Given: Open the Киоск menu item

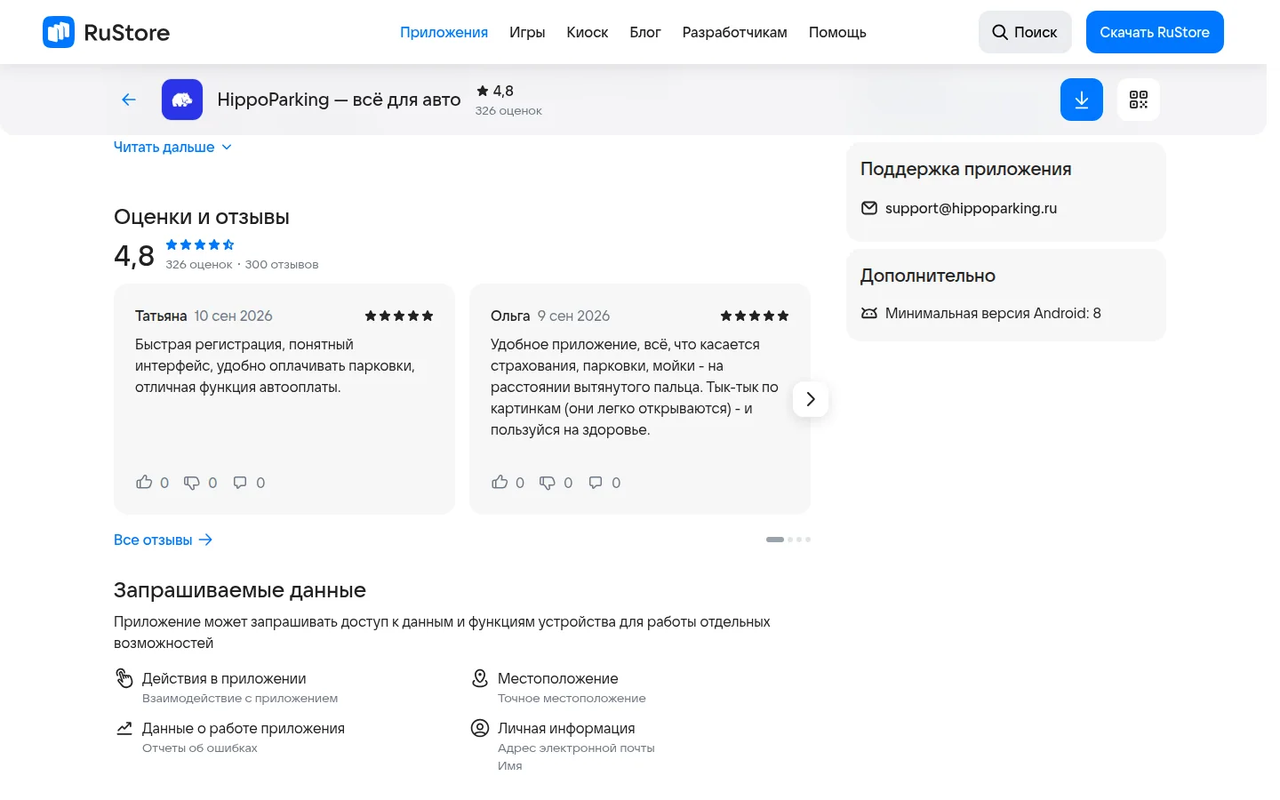Looking at the screenshot, I should tap(588, 32).
